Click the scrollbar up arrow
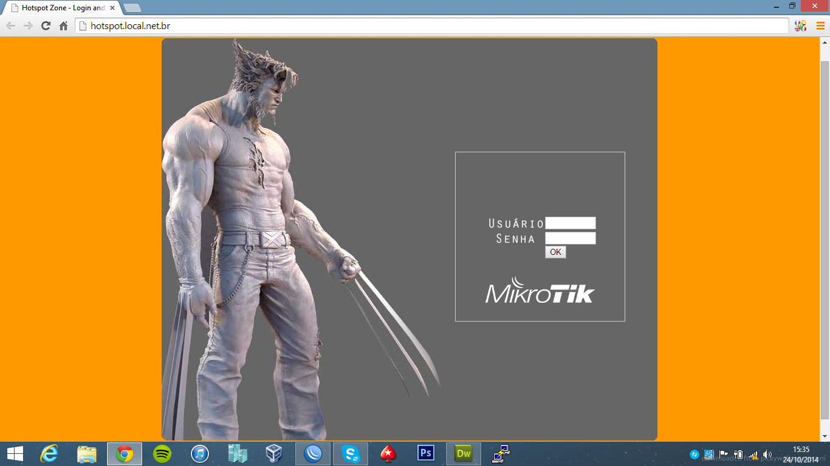Screen dimensions: 830x466 tap(825, 42)
